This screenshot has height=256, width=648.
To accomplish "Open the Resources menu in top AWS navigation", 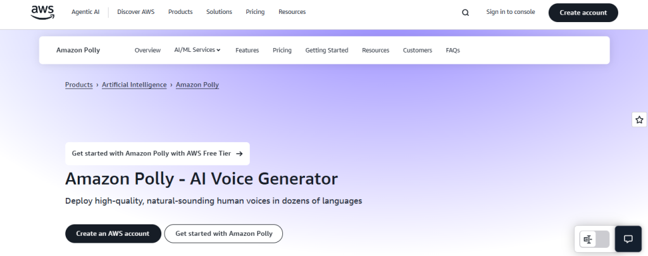I will point(292,12).
